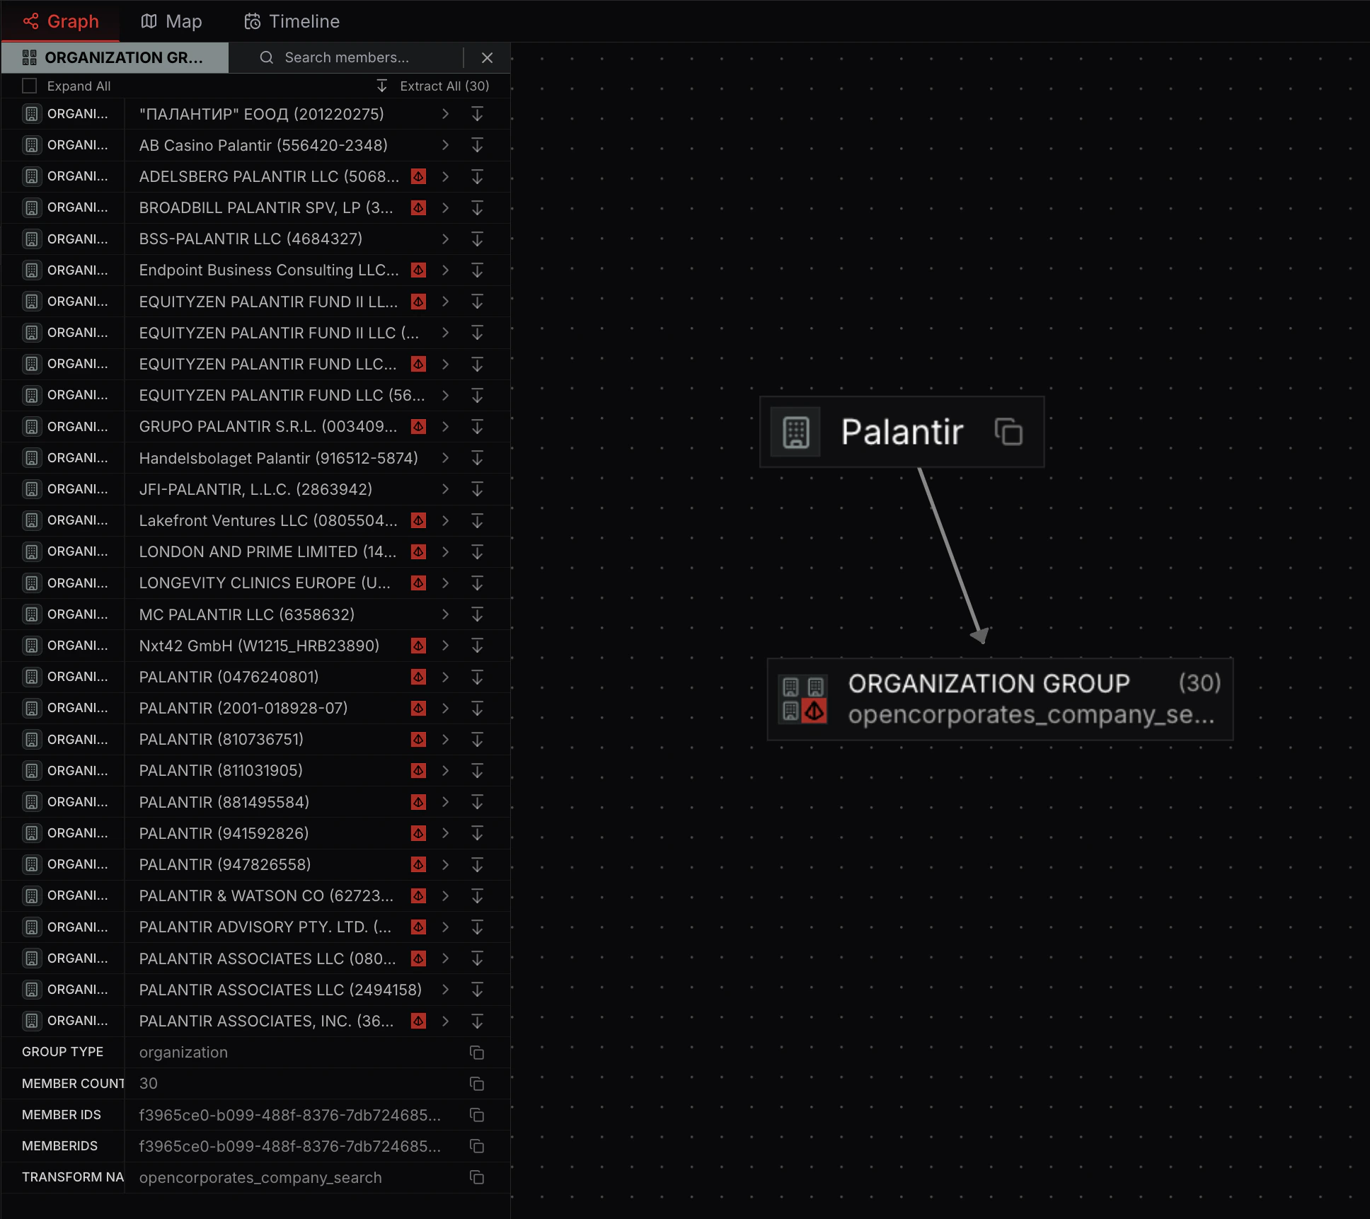
Task: Copy the GROUP TYPE value
Action: [477, 1052]
